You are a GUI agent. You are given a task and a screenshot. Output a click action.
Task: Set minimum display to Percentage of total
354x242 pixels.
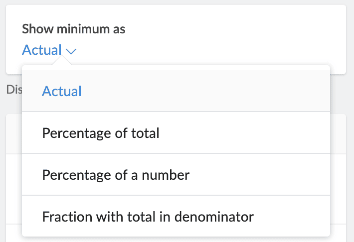(101, 133)
